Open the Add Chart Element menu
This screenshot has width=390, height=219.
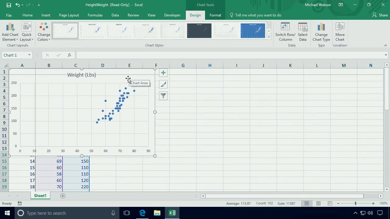(10, 32)
